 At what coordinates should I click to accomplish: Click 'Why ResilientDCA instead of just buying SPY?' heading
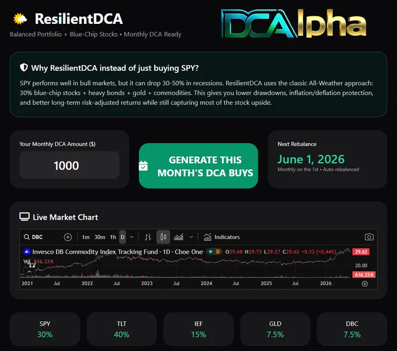(115, 68)
